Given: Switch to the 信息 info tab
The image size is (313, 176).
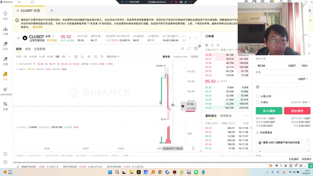Looking at the screenshot, I should (x=27, y=49).
